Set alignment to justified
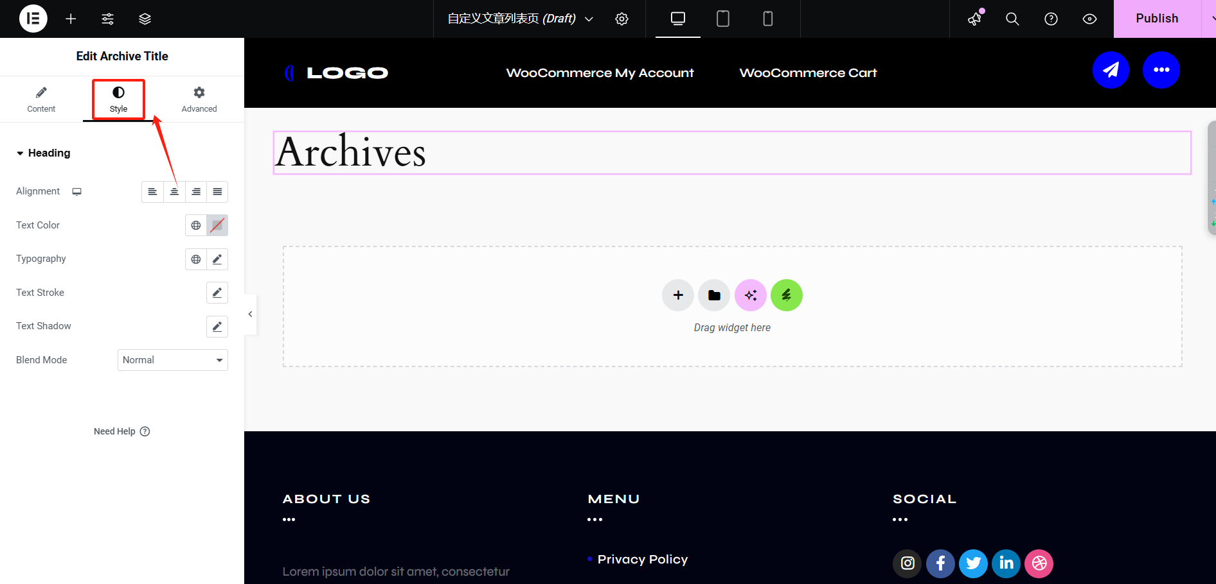 click(217, 192)
